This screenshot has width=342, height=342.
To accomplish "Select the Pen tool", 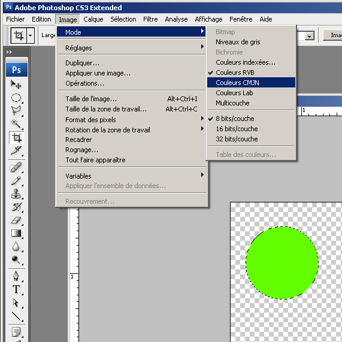I will (x=16, y=276).
